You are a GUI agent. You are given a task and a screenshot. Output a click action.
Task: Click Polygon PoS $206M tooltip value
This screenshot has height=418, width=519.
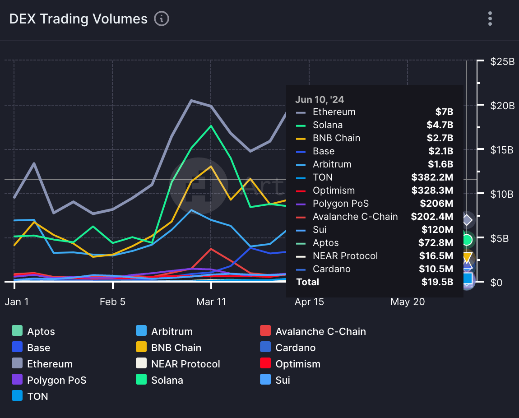[436, 203]
